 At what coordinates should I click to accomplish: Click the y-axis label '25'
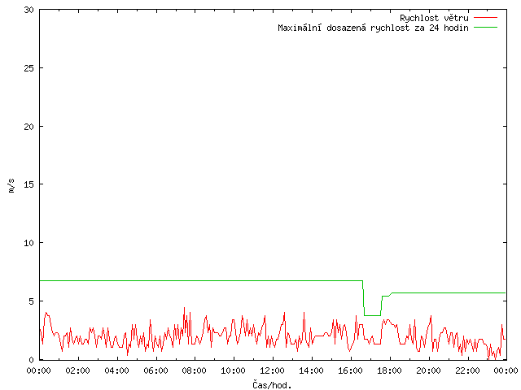(x=29, y=68)
